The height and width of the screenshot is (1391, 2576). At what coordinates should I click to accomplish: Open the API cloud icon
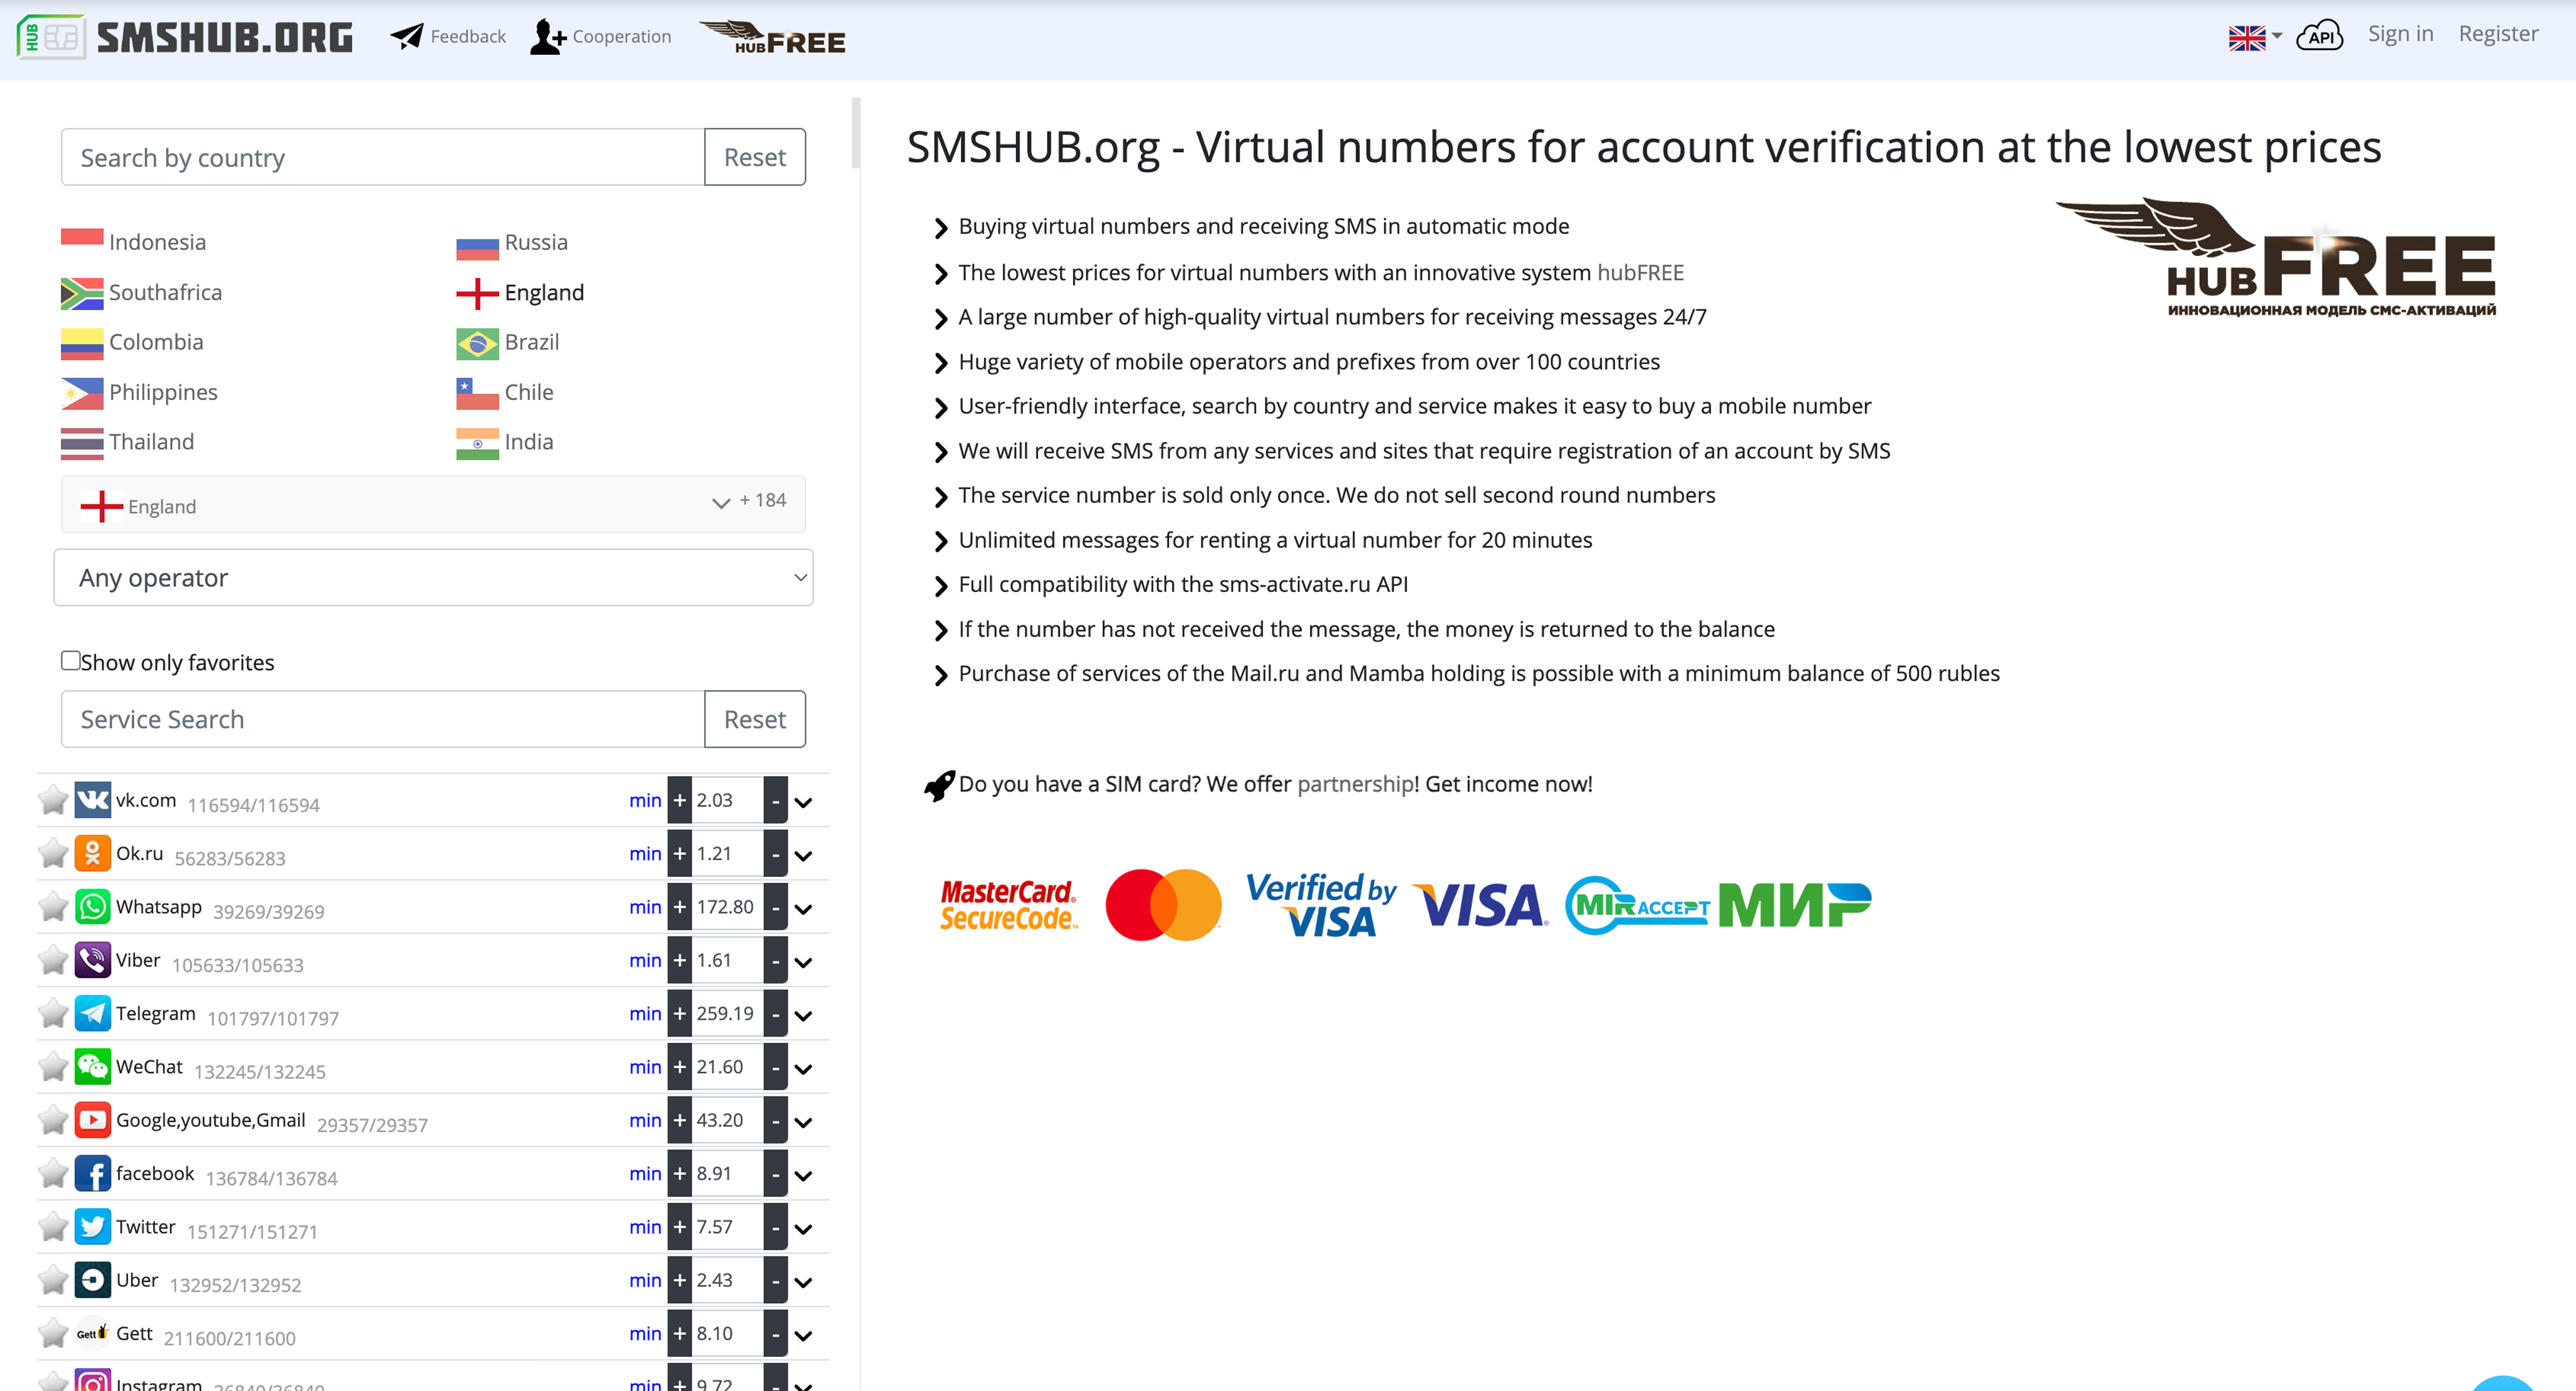click(x=2319, y=36)
